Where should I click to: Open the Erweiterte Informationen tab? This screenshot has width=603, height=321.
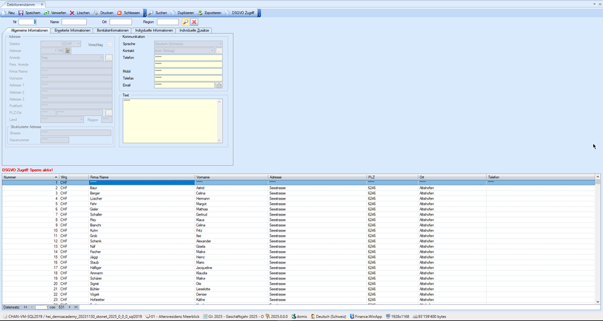[72, 30]
